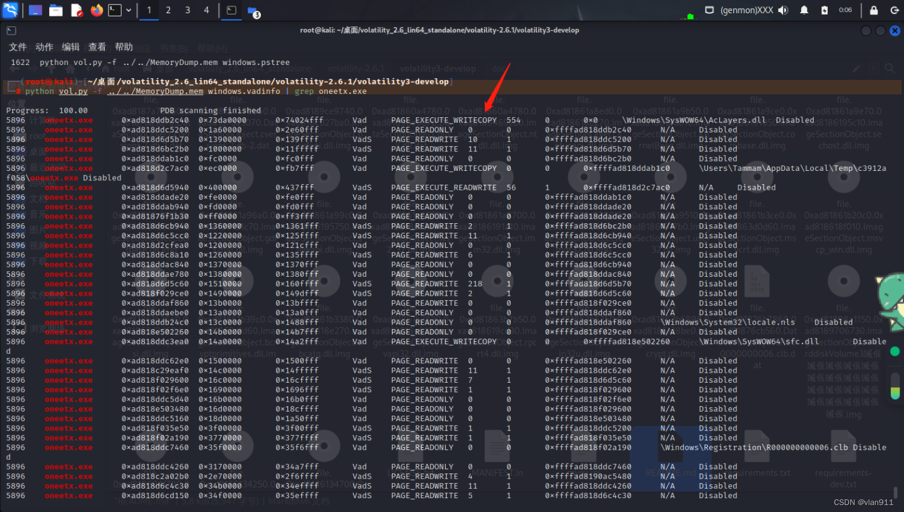The image size is (904, 512).
Task: Open the 动作 menu in the terminal
Action: (x=44, y=47)
